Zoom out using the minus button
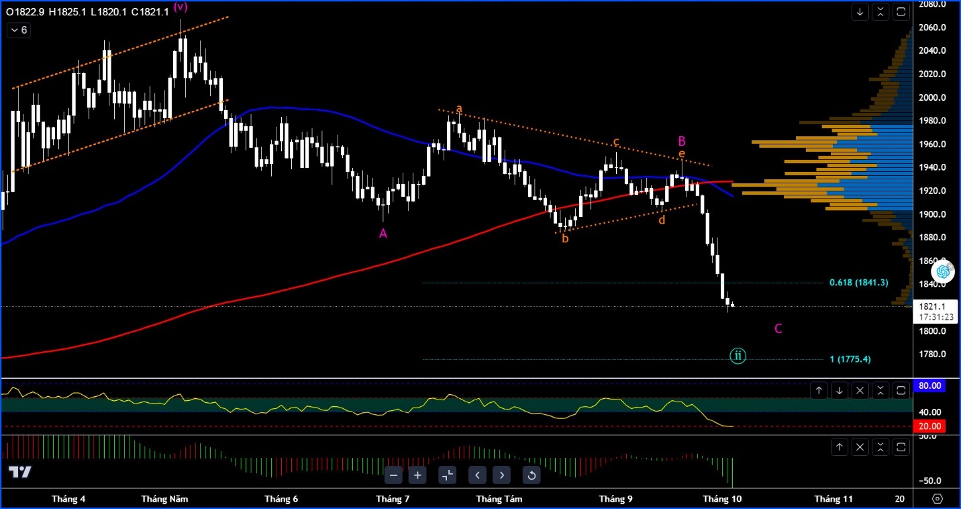This screenshot has width=961, height=509. point(394,475)
